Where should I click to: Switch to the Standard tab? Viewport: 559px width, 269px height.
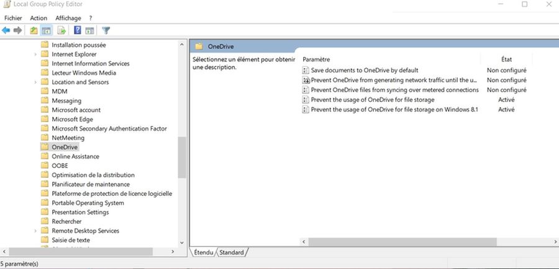[x=232, y=252]
